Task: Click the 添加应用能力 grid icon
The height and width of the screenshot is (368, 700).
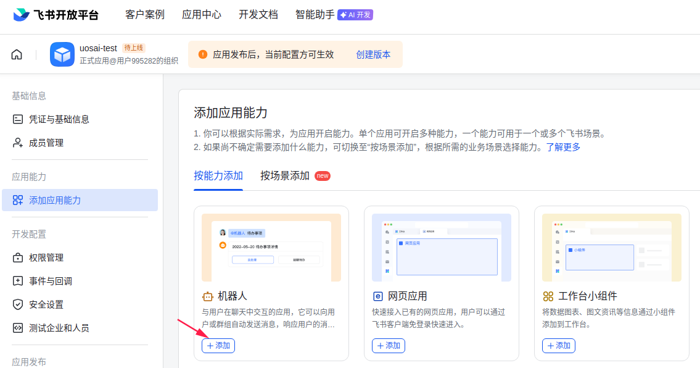Action: pyautogui.click(x=18, y=200)
